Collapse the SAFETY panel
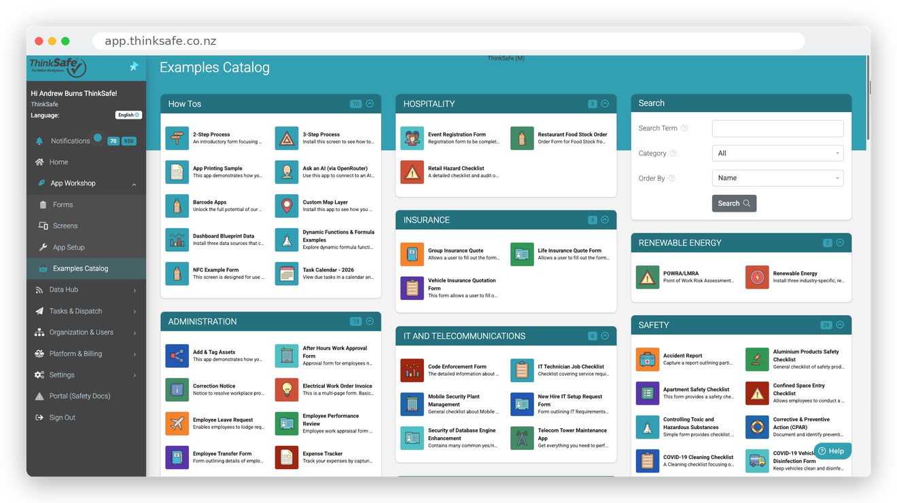Screen dimensions: 897x503 click(840, 325)
